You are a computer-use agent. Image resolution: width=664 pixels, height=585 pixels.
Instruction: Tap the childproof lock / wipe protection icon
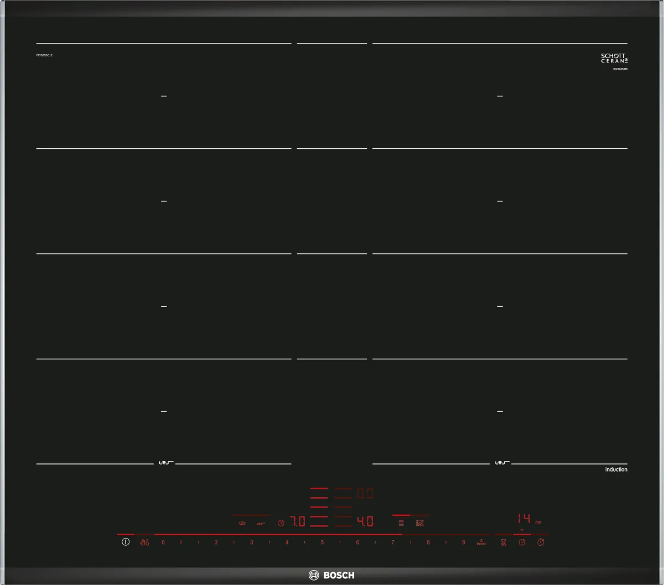pyautogui.click(x=145, y=543)
